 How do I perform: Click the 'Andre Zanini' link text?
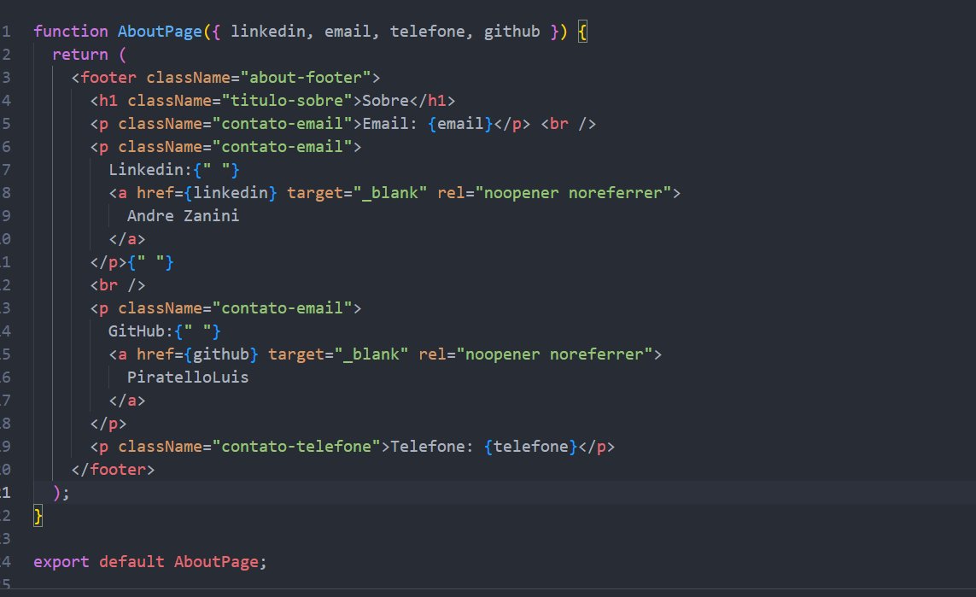click(x=183, y=215)
